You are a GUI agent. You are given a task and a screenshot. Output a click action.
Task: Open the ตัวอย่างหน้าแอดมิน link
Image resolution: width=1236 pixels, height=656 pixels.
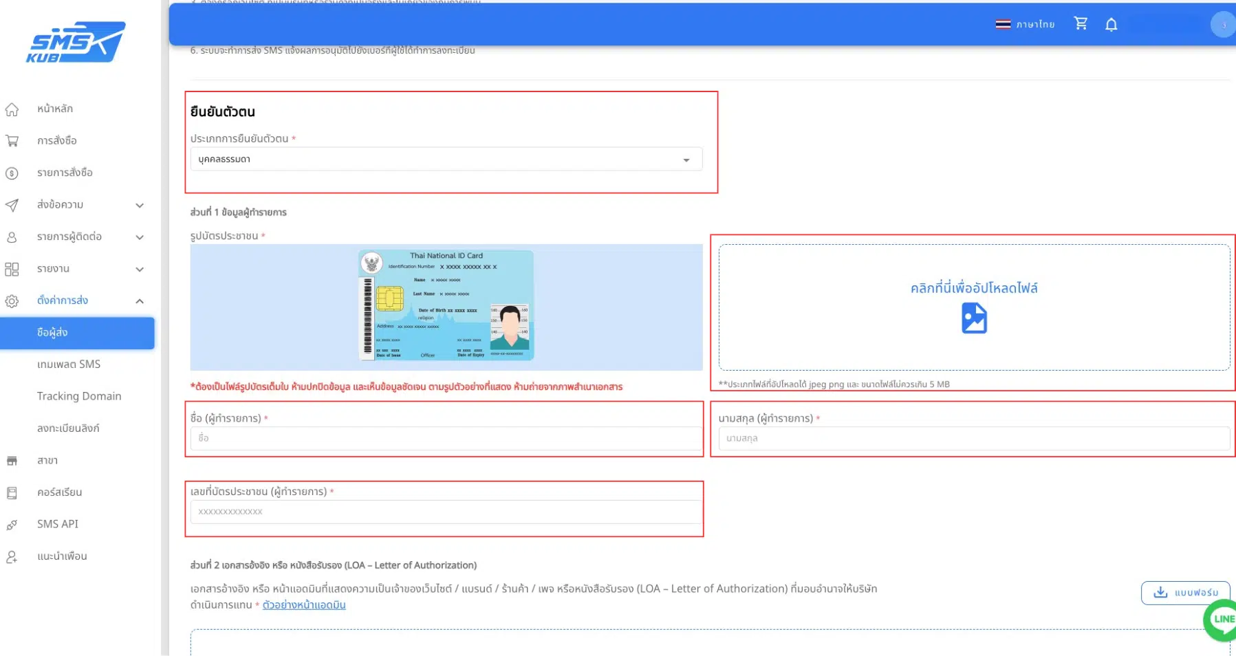tap(304, 605)
